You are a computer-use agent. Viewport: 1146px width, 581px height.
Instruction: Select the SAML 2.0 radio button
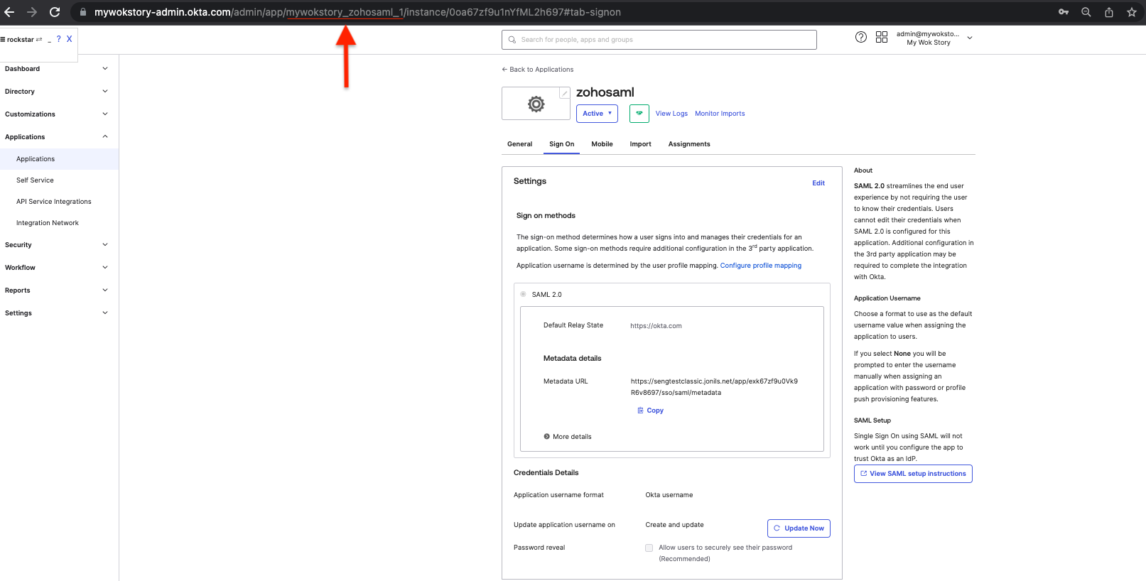[523, 294]
